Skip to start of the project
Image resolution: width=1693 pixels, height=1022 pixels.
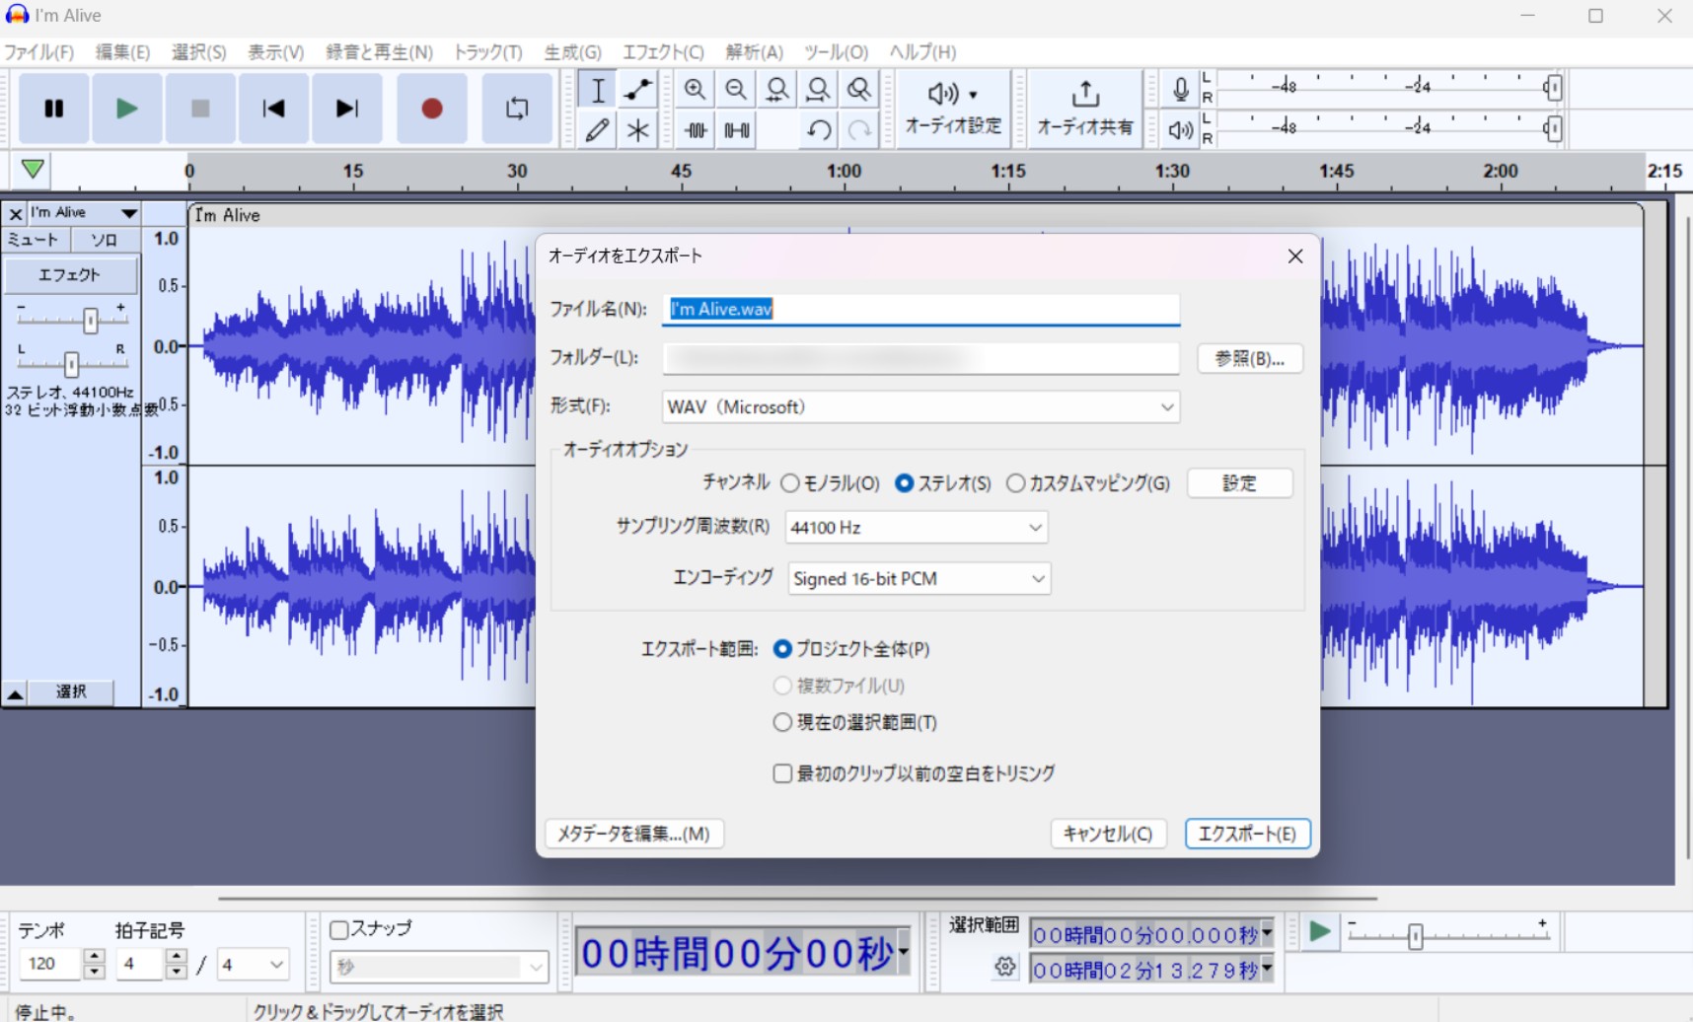(273, 109)
